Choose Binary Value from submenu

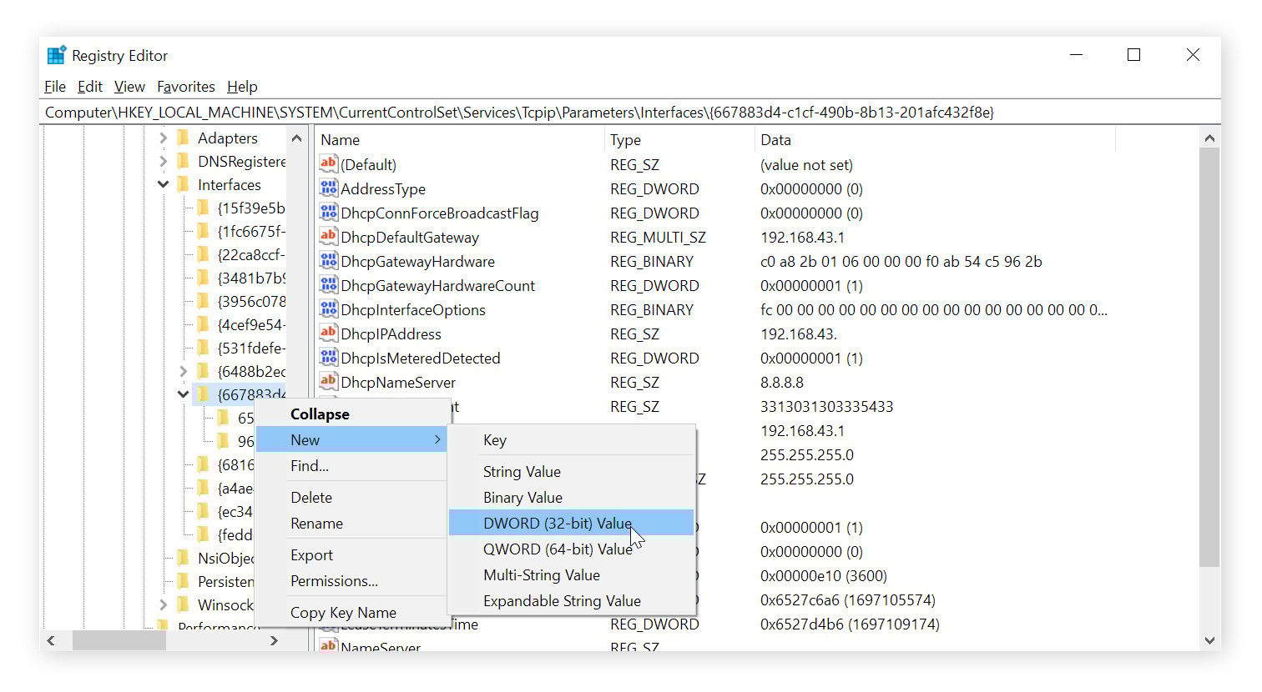[572, 497]
